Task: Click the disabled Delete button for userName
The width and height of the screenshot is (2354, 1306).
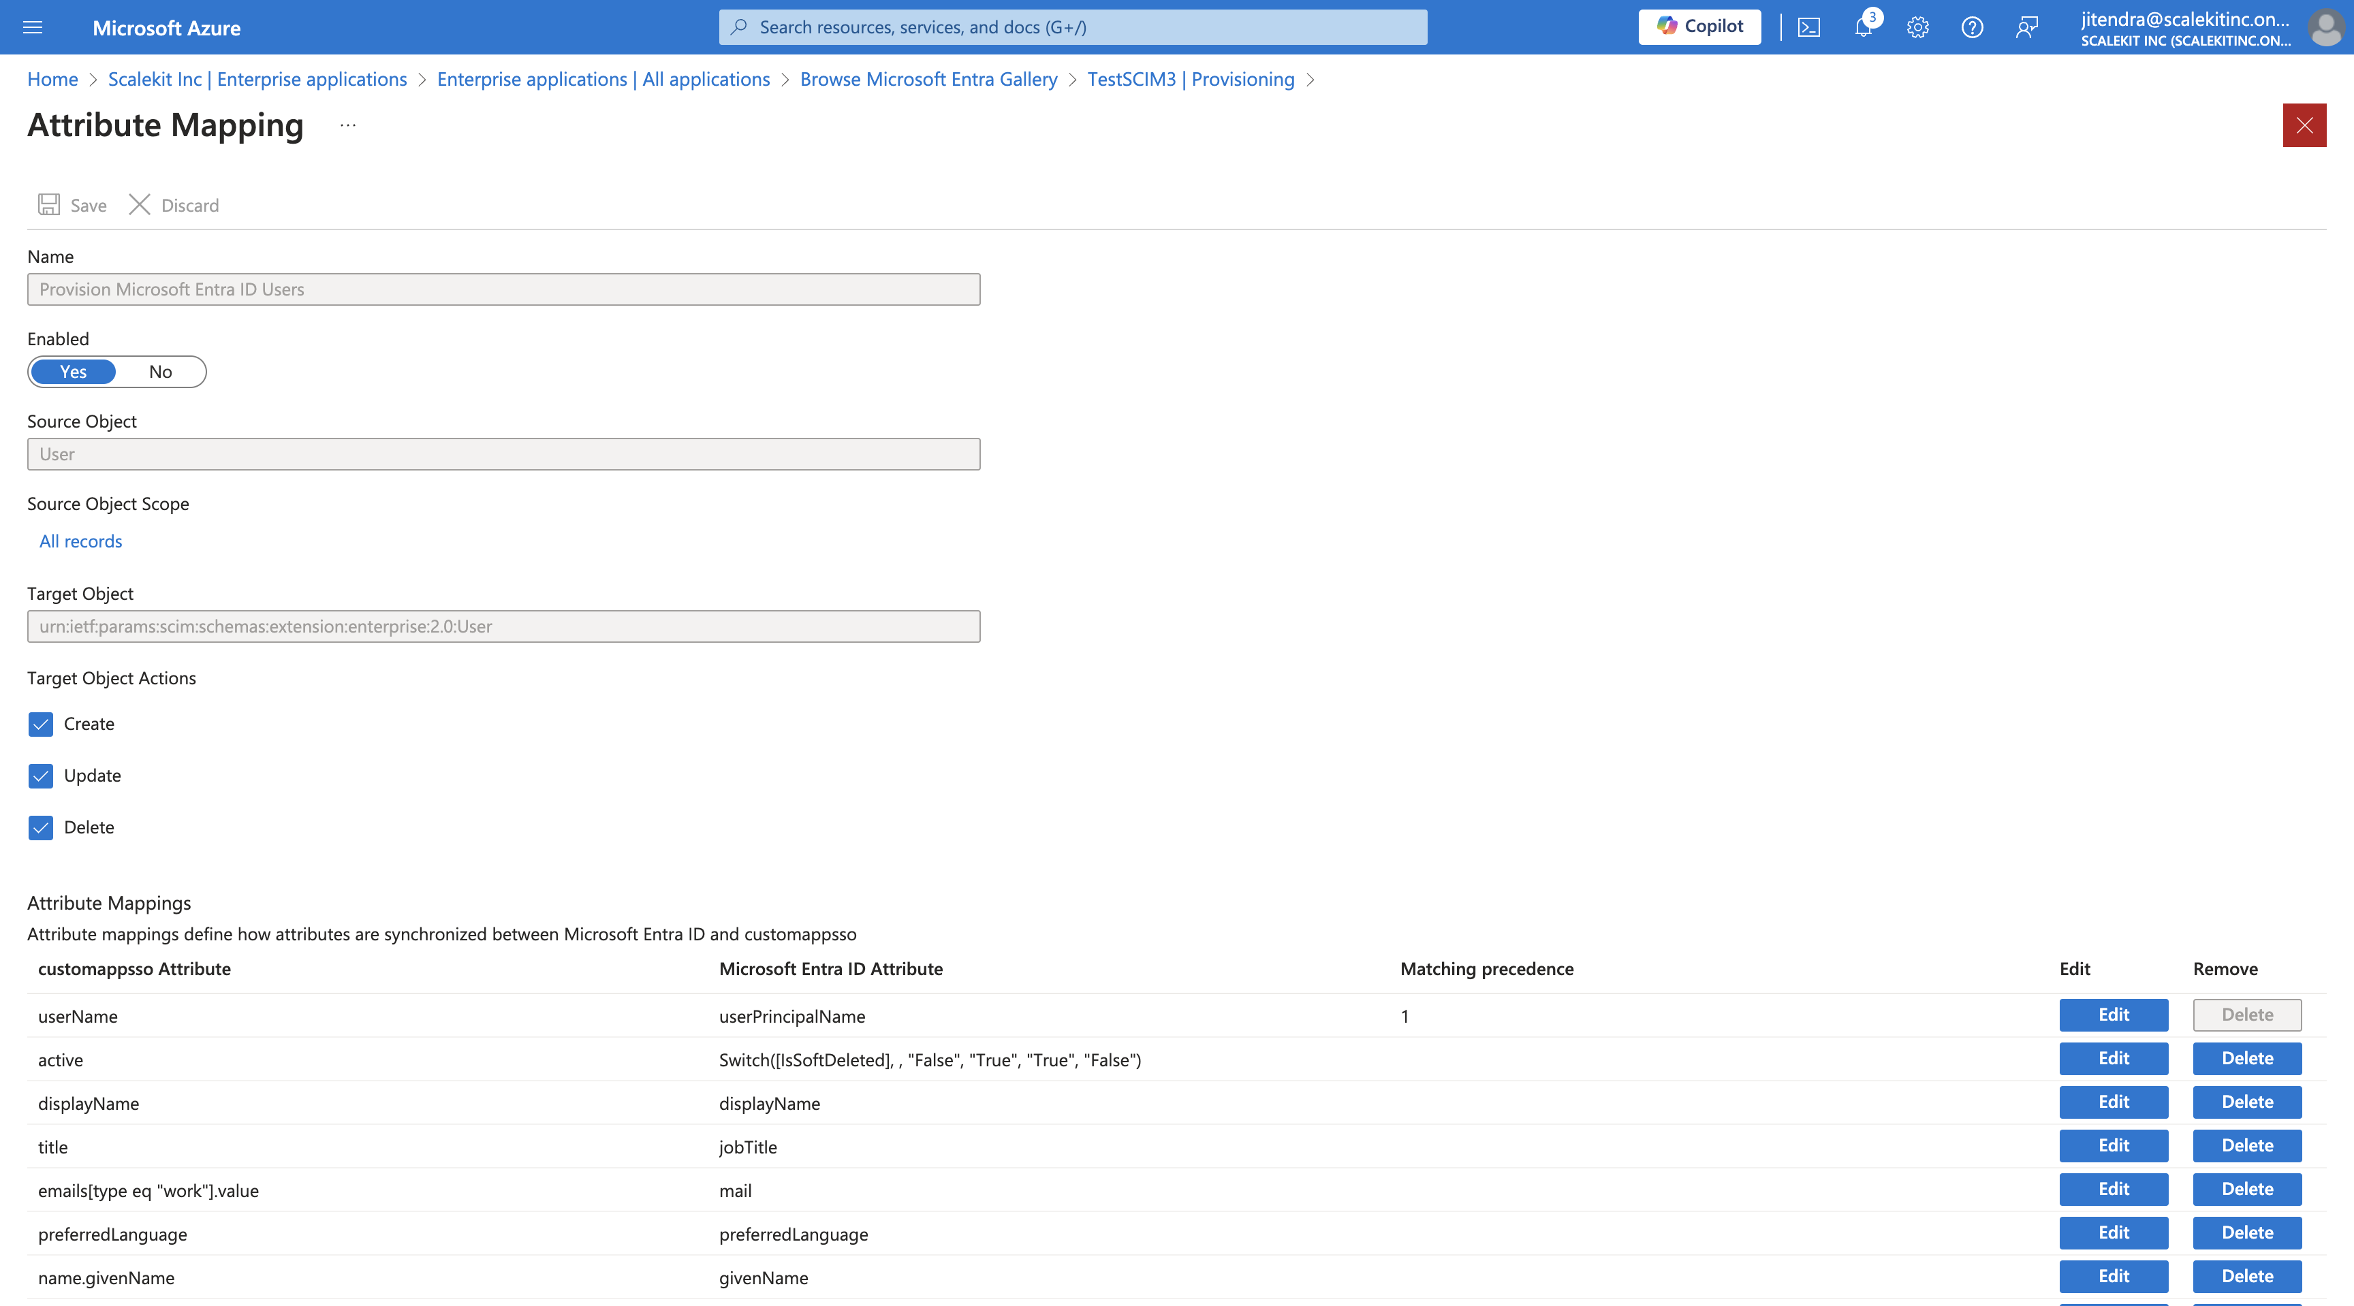Action: (x=2247, y=1015)
